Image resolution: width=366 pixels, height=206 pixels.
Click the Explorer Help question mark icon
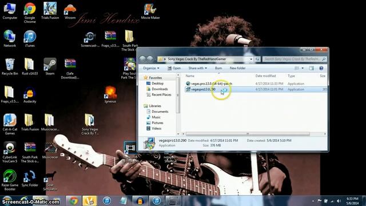[321, 68]
